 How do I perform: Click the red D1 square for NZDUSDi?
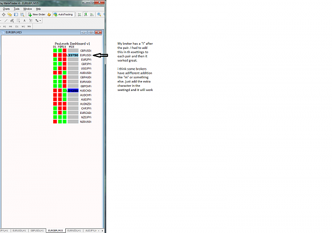coord(55,121)
